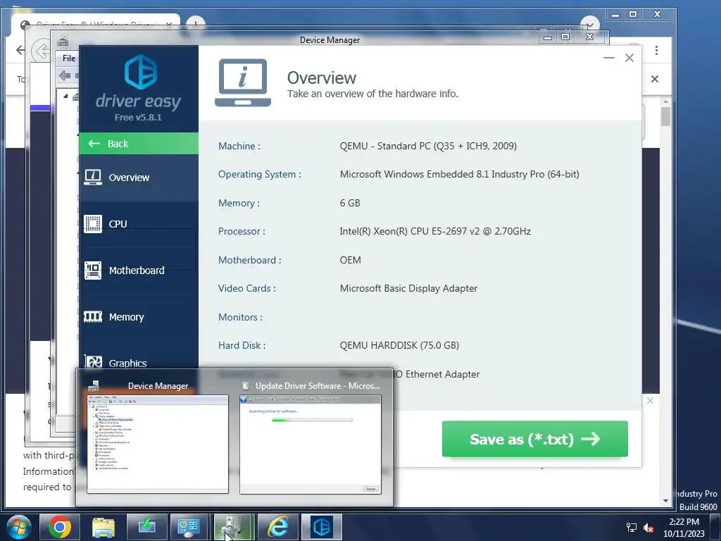
Task: Open the Control Panel taskbar icon
Action: (190, 527)
